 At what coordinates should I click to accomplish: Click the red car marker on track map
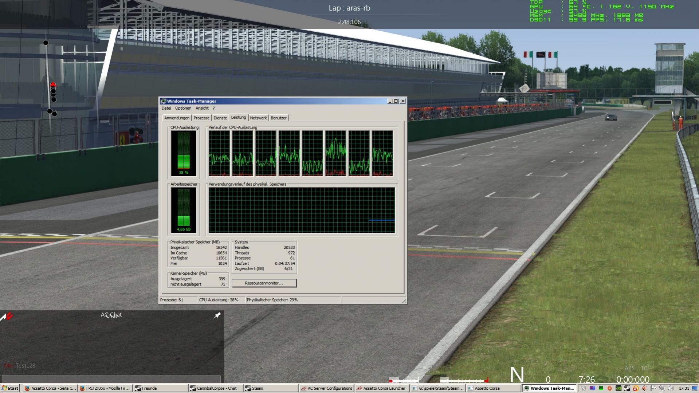pyautogui.click(x=53, y=85)
